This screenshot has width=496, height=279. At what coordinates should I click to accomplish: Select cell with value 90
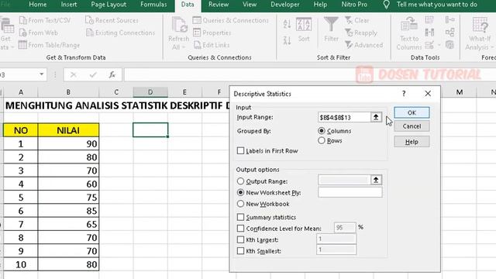(68, 143)
